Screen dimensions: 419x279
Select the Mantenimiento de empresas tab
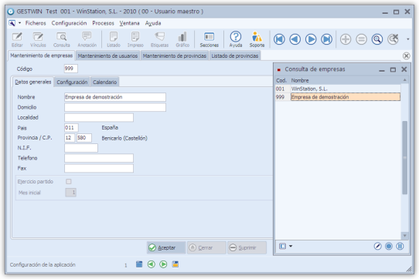pyautogui.click(x=42, y=55)
